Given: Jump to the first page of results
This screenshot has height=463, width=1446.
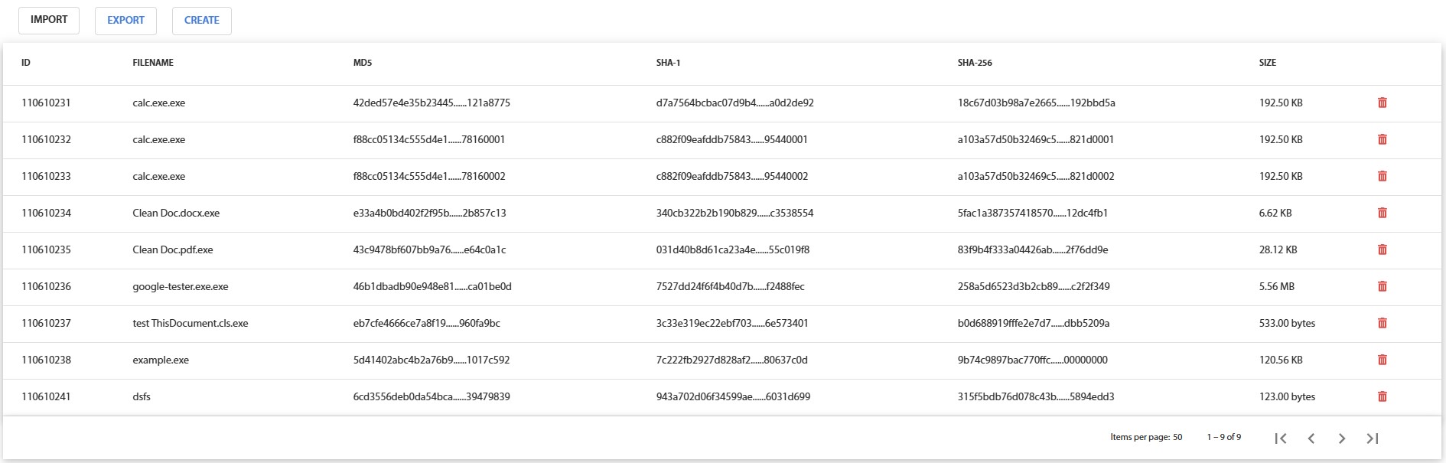Looking at the screenshot, I should coord(1280,438).
